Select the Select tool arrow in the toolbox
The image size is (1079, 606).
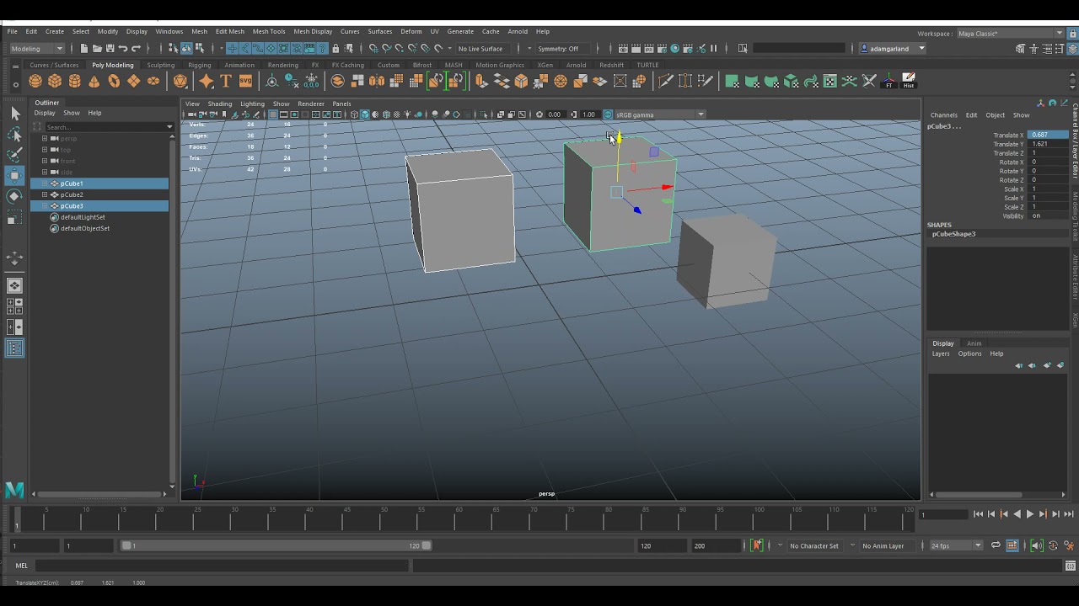pos(15,114)
